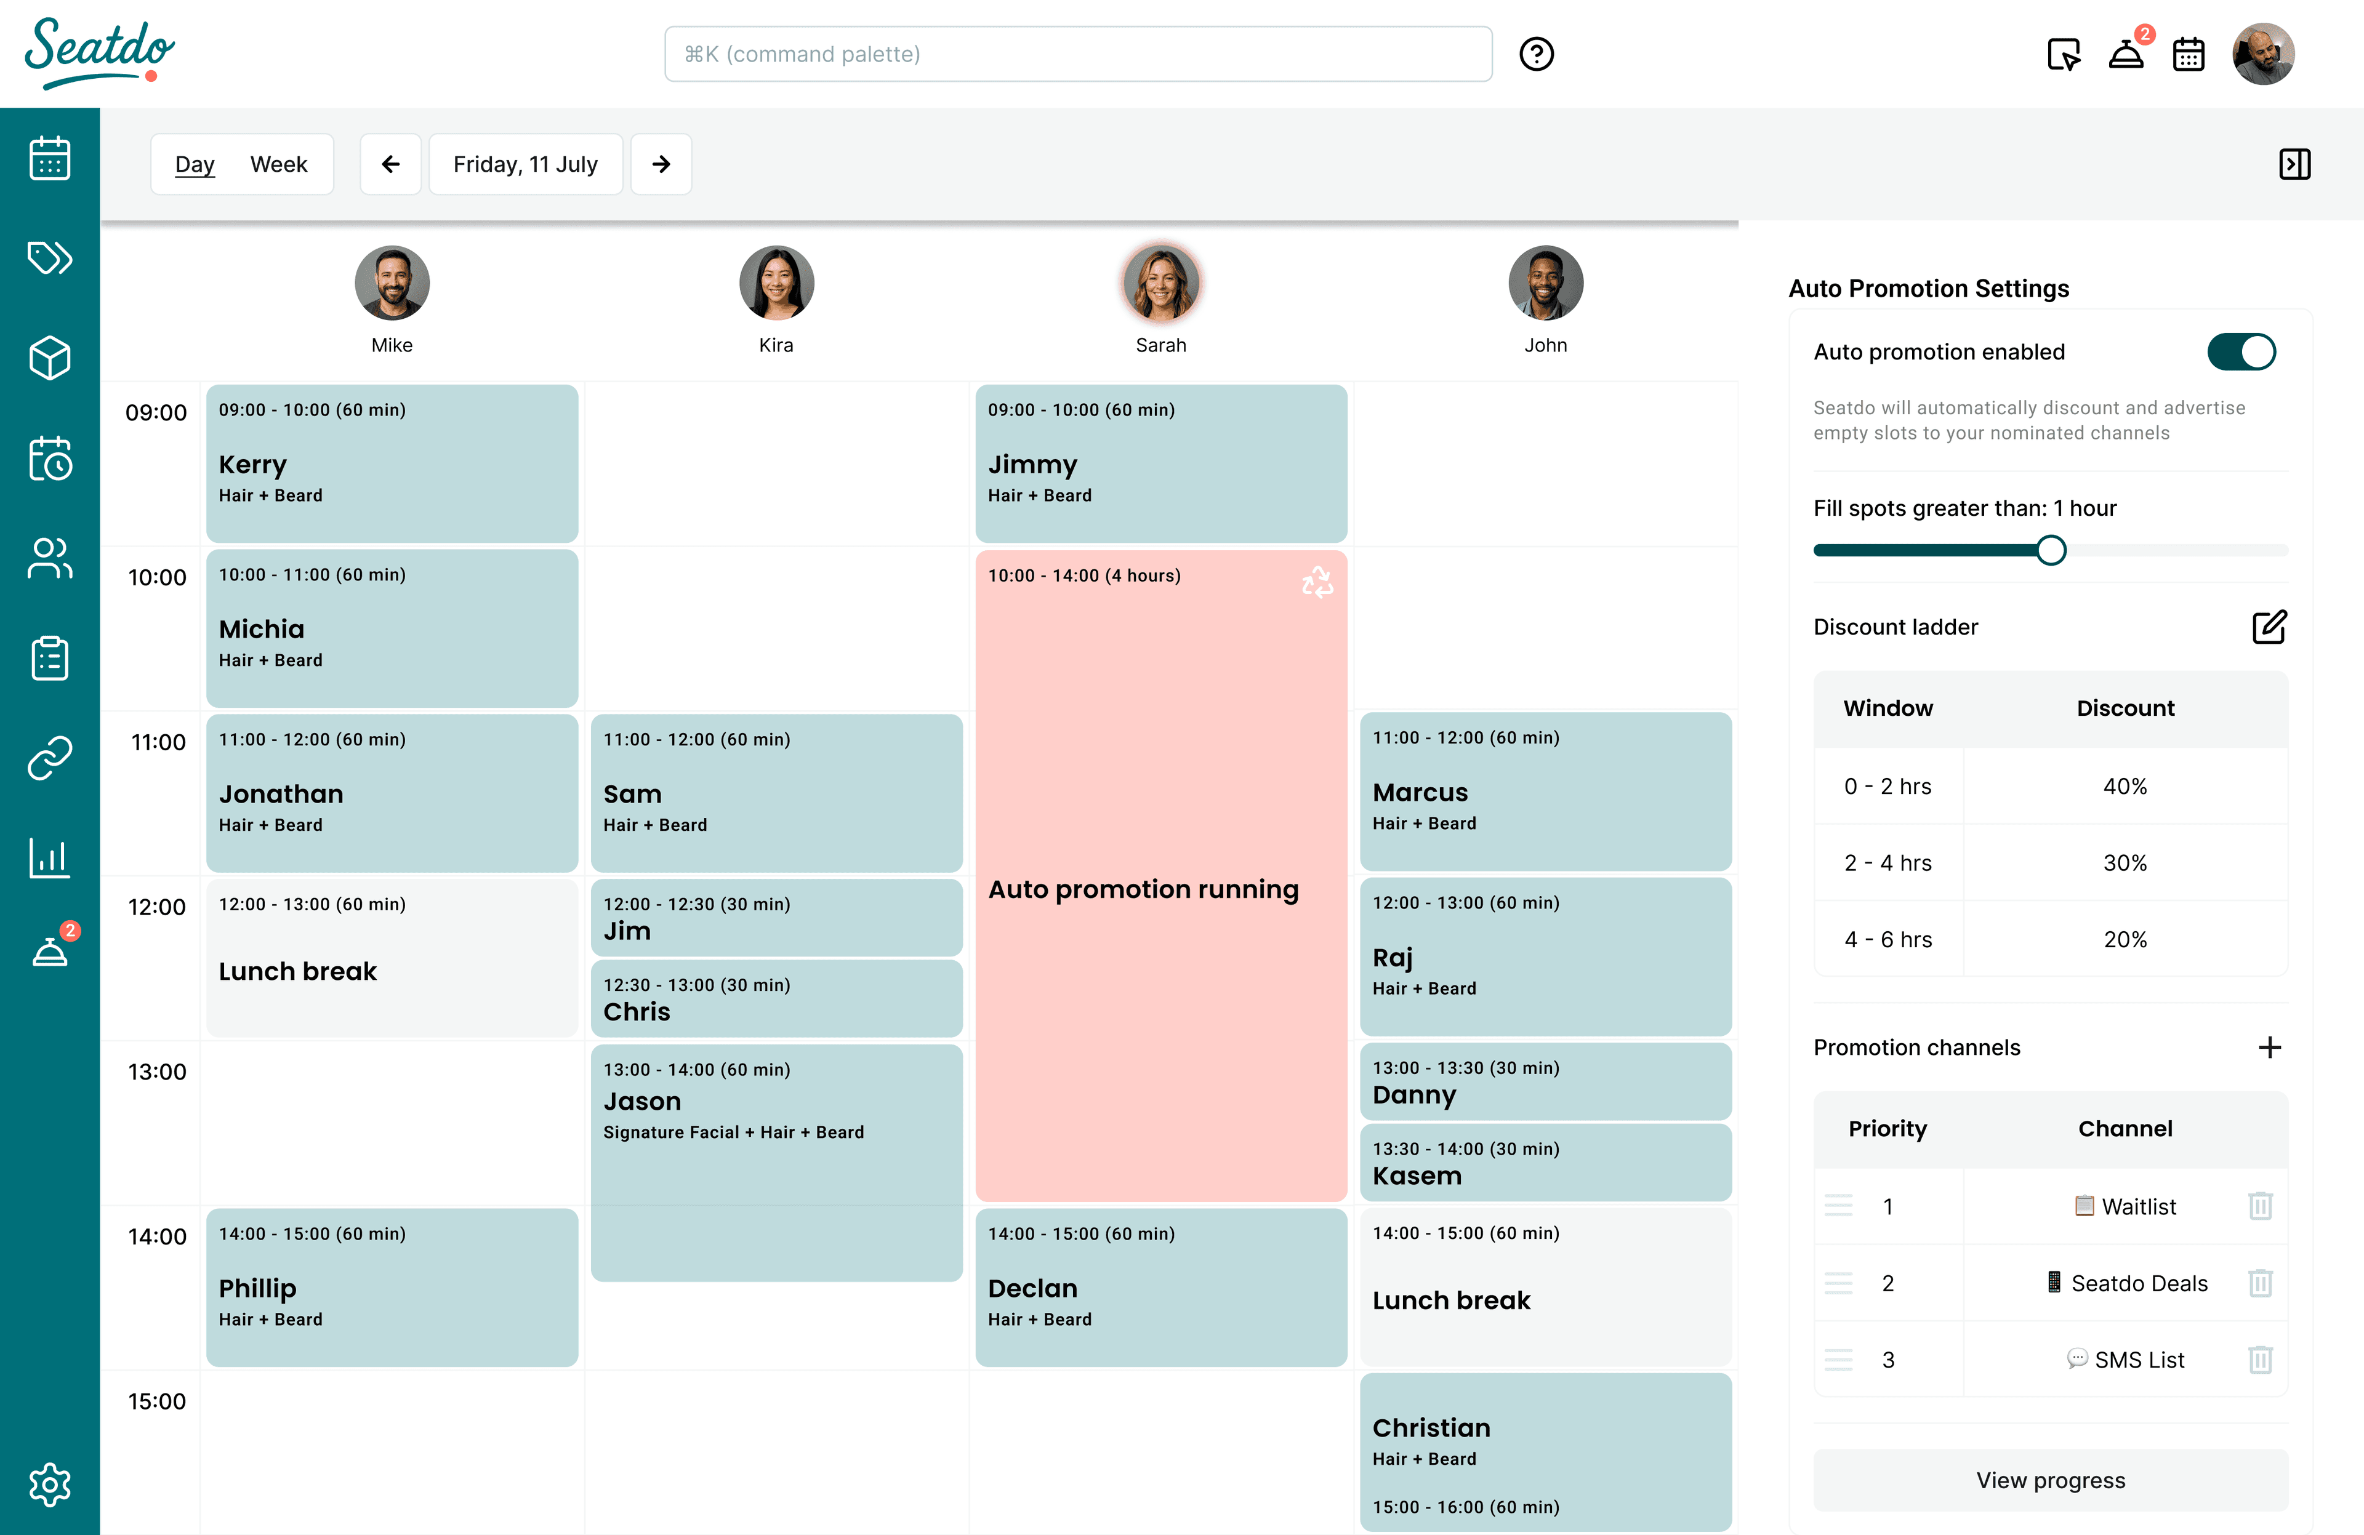This screenshot has width=2364, height=1535.
Task: Collapse the right side settings panel
Action: [x=2294, y=164]
